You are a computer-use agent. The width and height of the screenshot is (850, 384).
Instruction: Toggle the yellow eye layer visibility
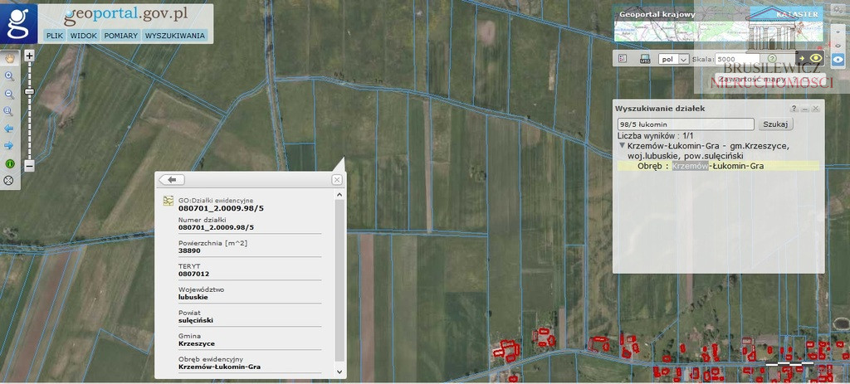pos(817,58)
